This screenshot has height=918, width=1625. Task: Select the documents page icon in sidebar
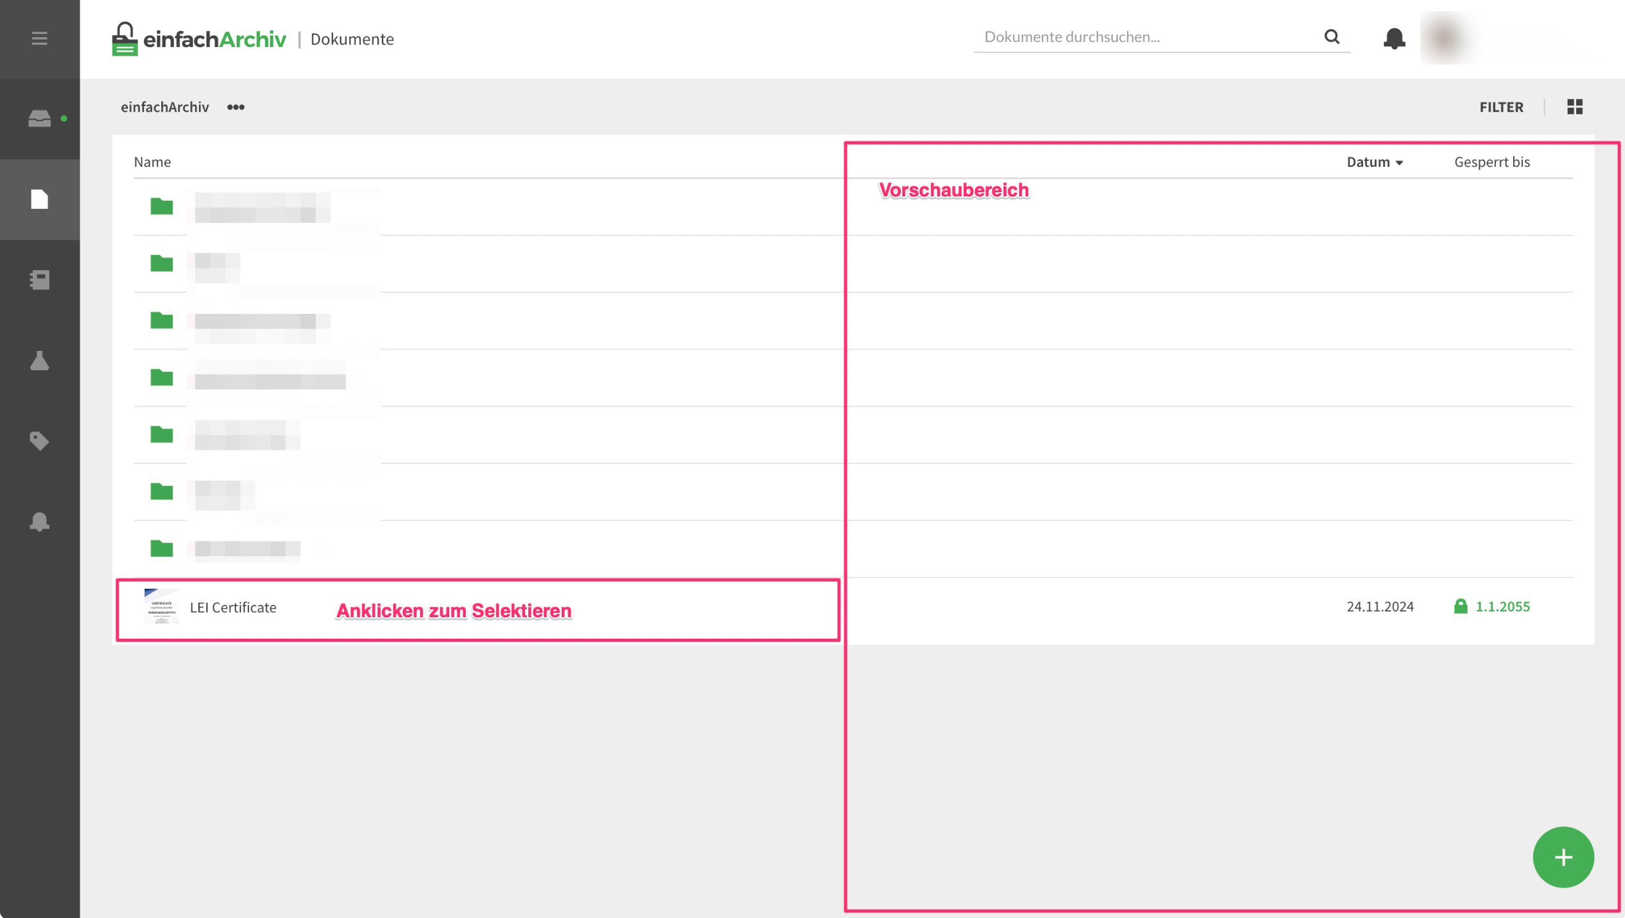coord(39,200)
